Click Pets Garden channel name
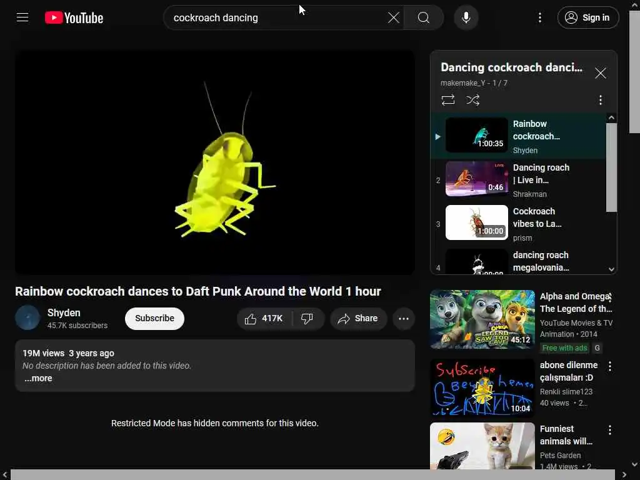640x480 pixels. pos(560,456)
